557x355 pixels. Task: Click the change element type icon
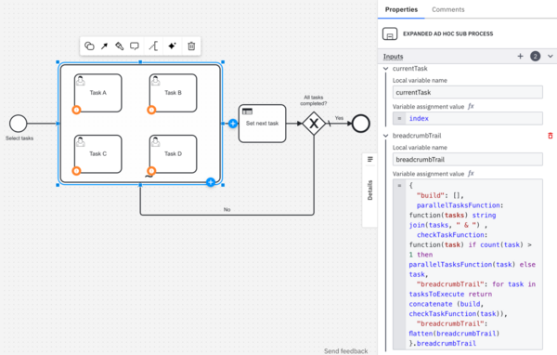89,46
